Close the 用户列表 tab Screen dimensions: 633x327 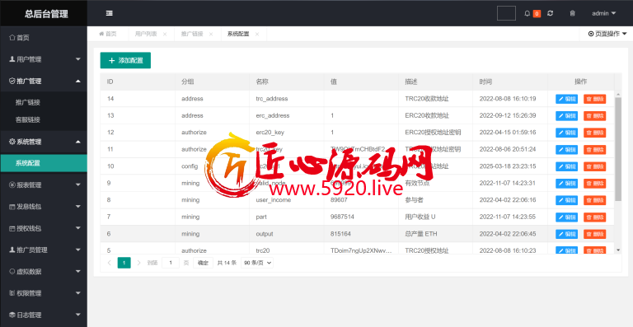[165, 35]
